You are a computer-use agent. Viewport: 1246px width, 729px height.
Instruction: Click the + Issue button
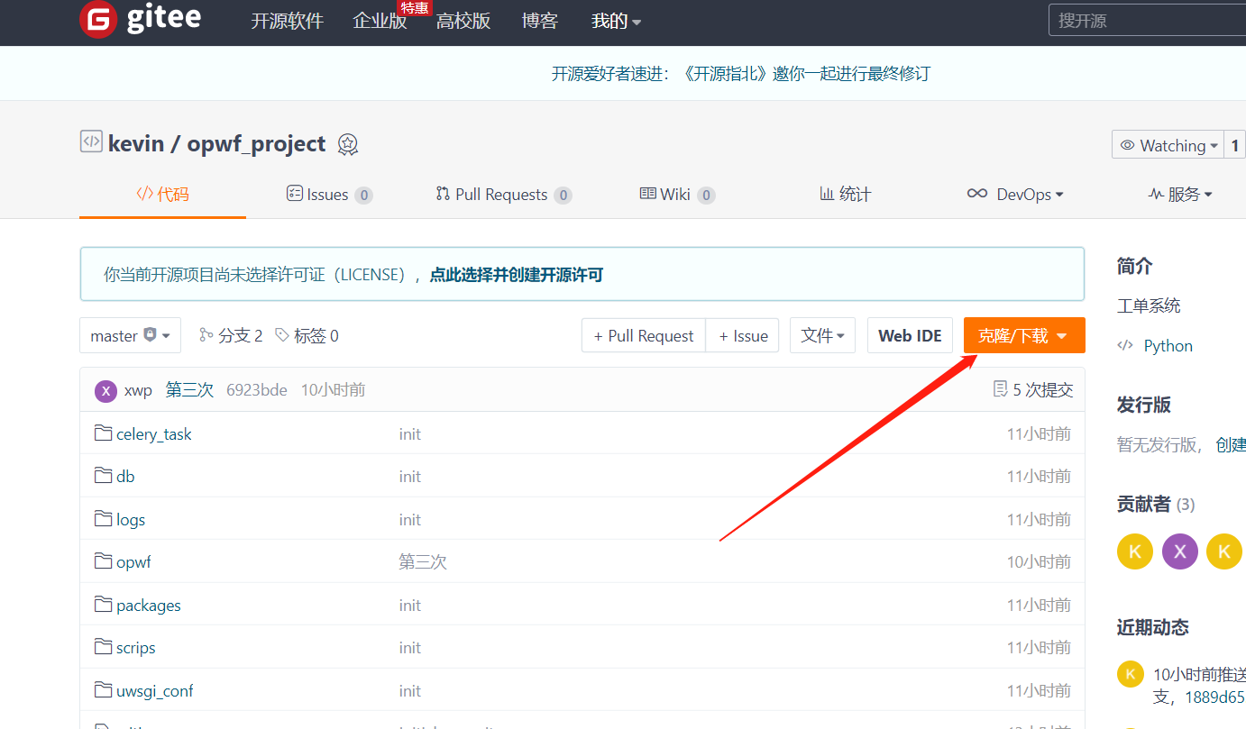tap(744, 335)
